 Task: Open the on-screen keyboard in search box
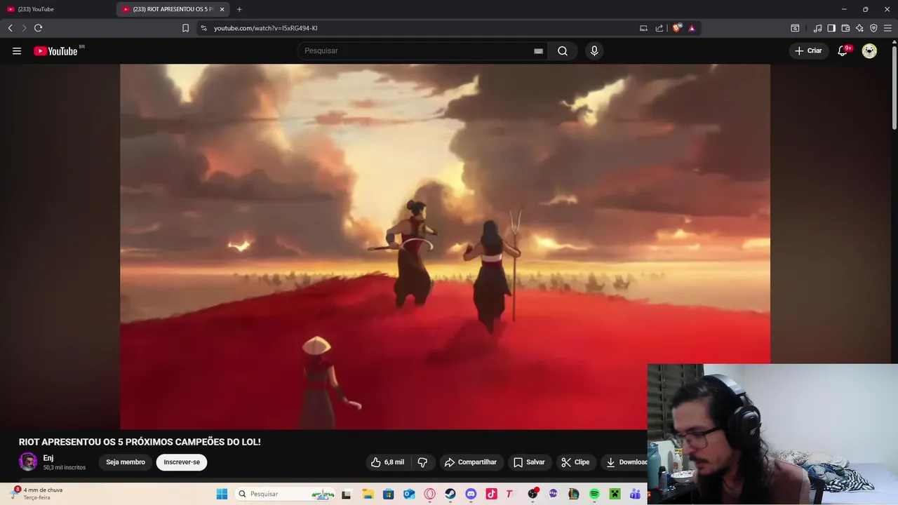pyautogui.click(x=538, y=50)
